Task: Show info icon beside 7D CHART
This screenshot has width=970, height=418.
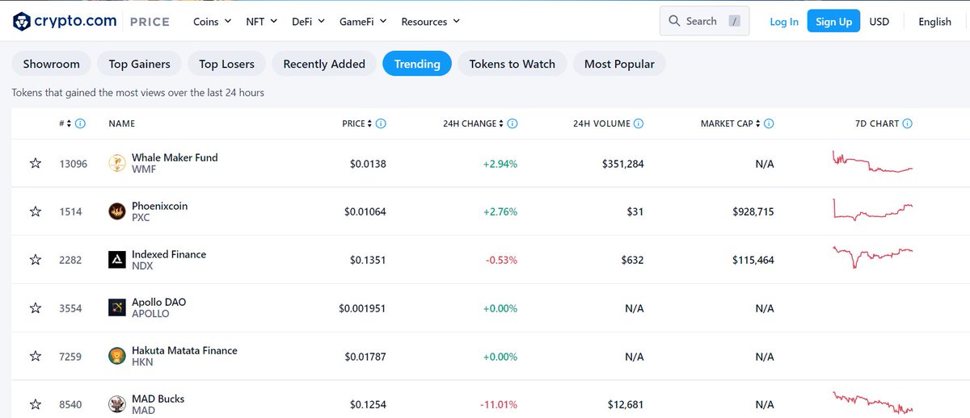Action: point(908,123)
